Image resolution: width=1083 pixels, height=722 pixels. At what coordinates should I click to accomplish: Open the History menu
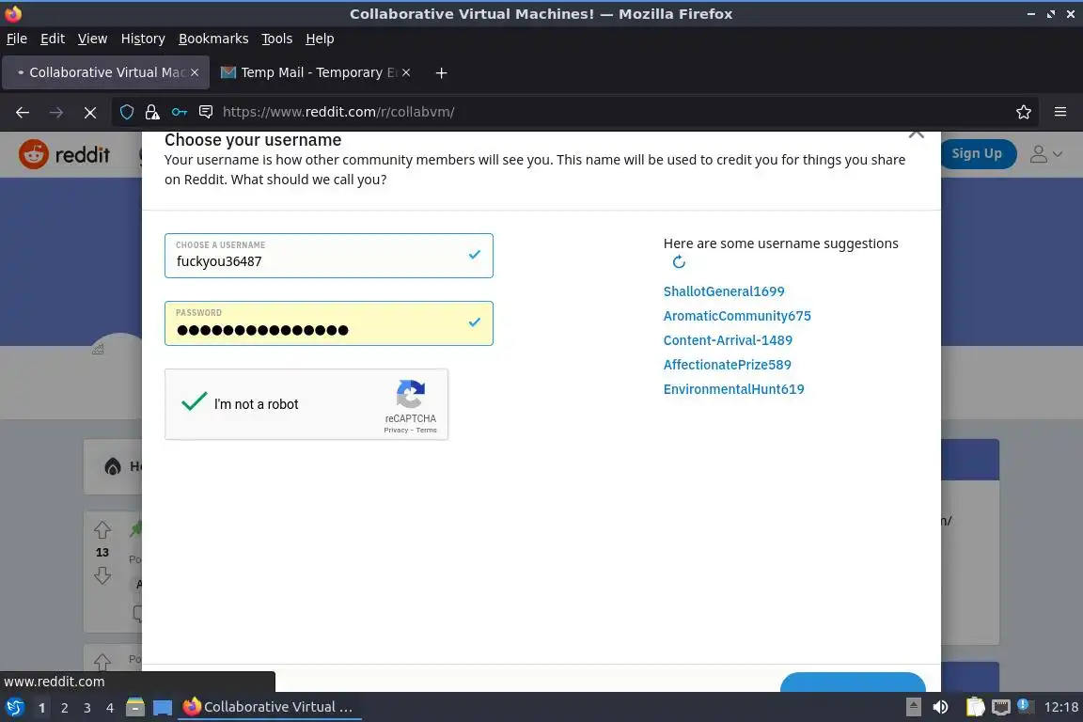[143, 39]
